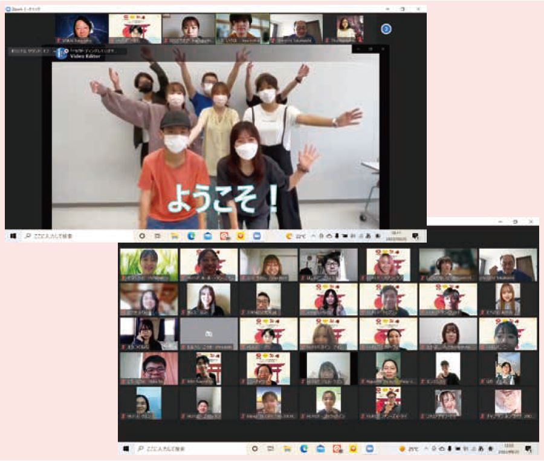Select top-right gallery tile with brown door

pos(508,264)
